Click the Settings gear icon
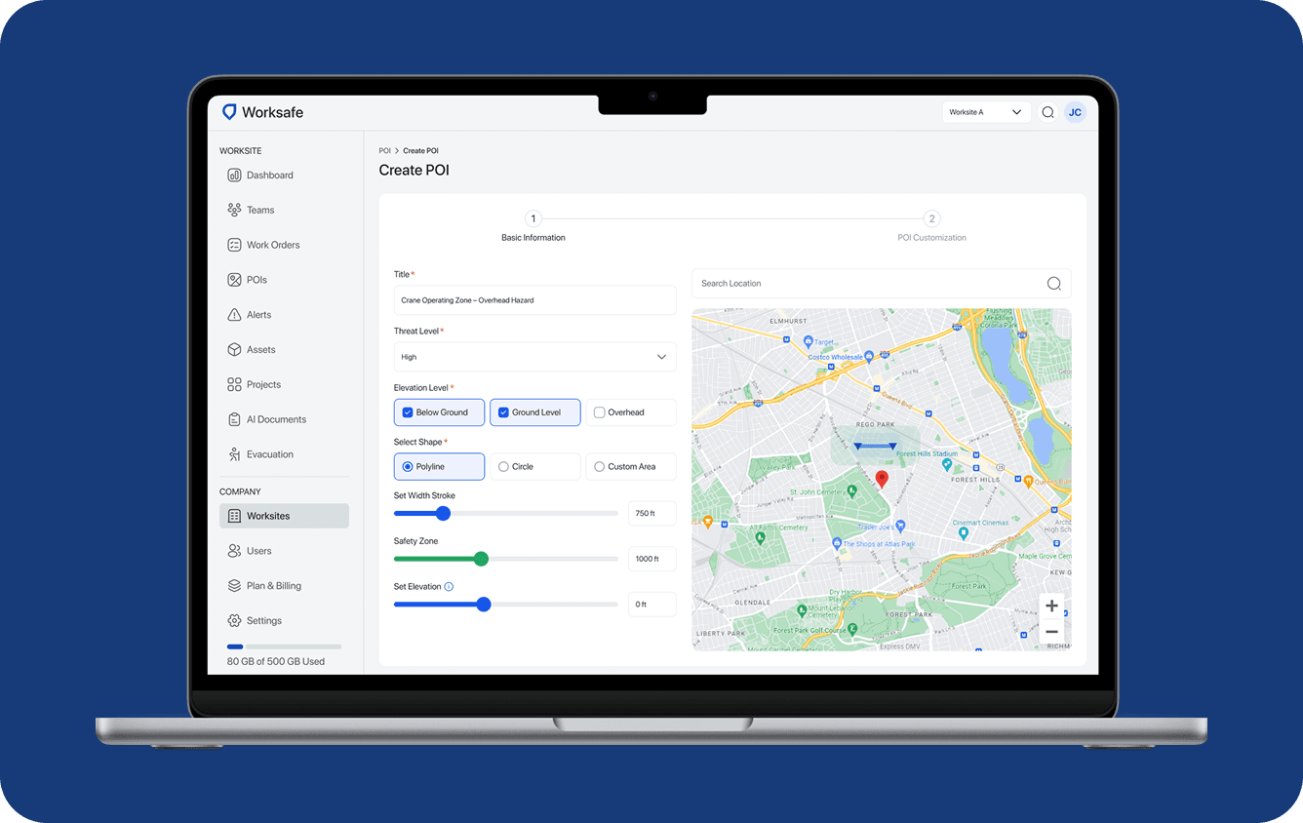Image resolution: width=1303 pixels, height=823 pixels. (234, 620)
